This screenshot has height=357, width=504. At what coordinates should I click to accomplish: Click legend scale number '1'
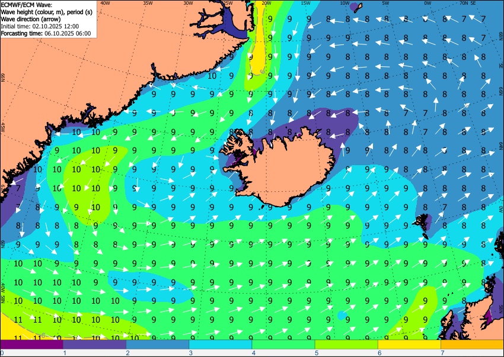click(65, 353)
